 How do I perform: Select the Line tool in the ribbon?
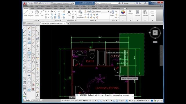coord(26,13)
